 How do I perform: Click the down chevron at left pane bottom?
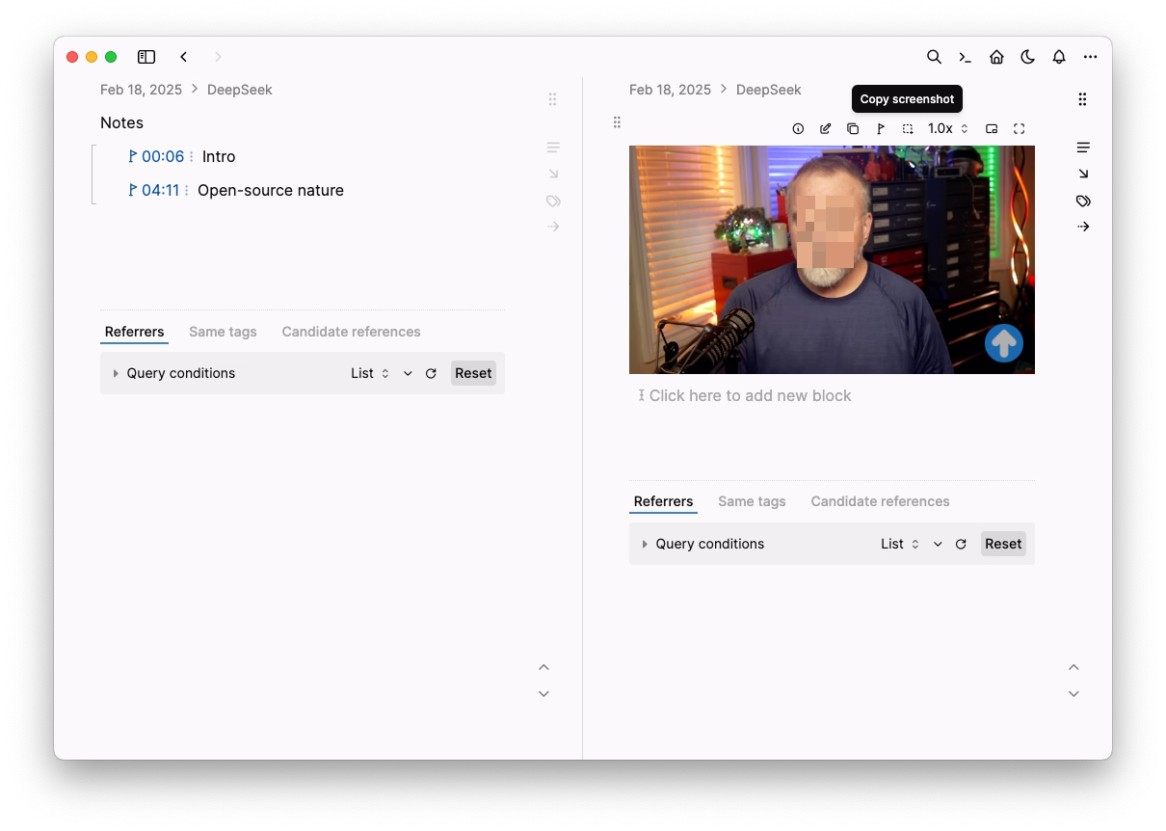click(x=543, y=694)
